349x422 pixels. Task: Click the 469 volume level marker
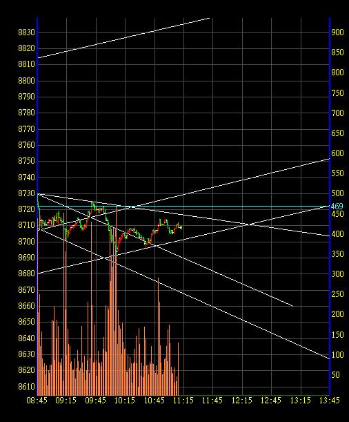click(x=337, y=207)
